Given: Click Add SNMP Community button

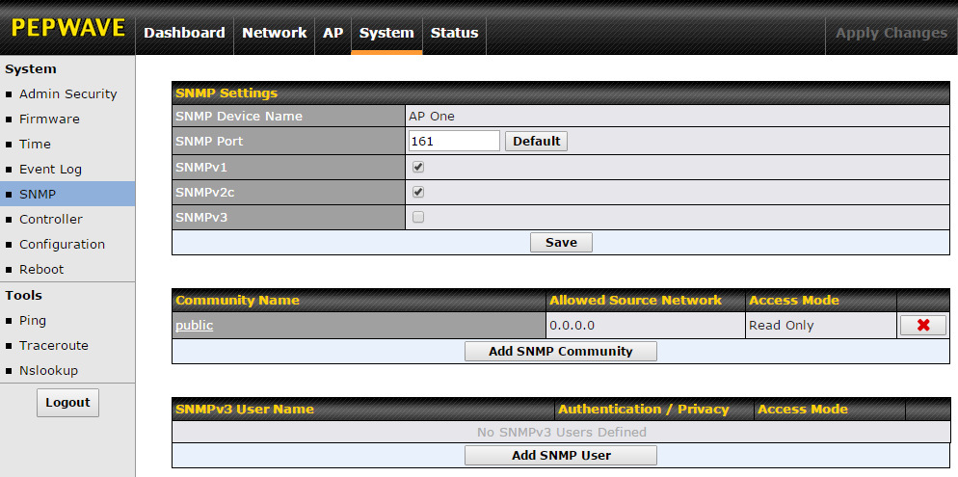Looking at the screenshot, I should point(561,351).
